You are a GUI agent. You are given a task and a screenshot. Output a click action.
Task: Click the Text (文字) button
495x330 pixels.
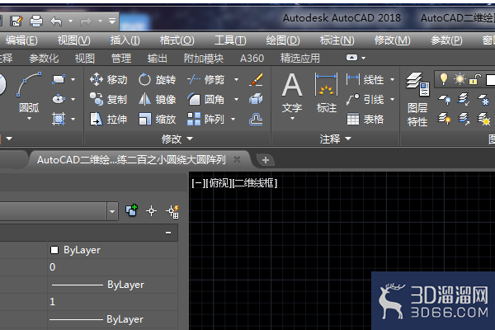click(292, 97)
